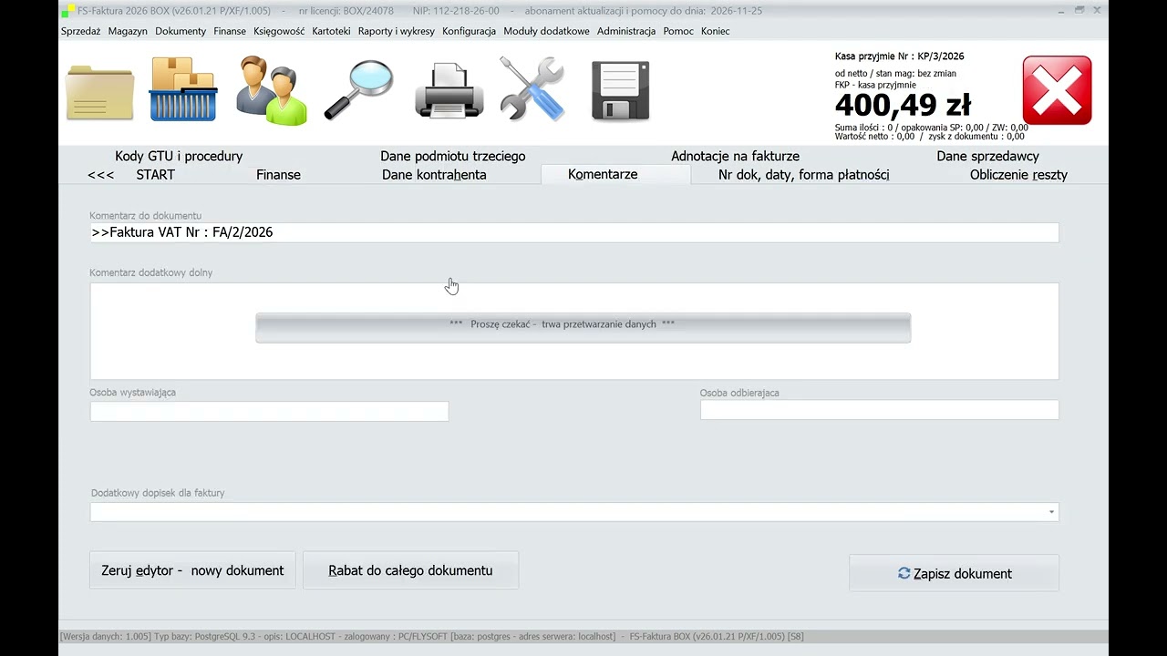This screenshot has width=1167, height=656.
Task: Click the red X cancel icon
Action: click(1057, 90)
